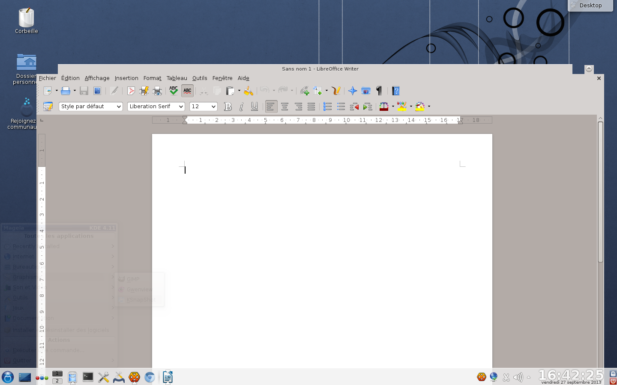617x385 pixels.
Task: Click the Copy icon in the toolbar
Action: pyautogui.click(x=217, y=91)
